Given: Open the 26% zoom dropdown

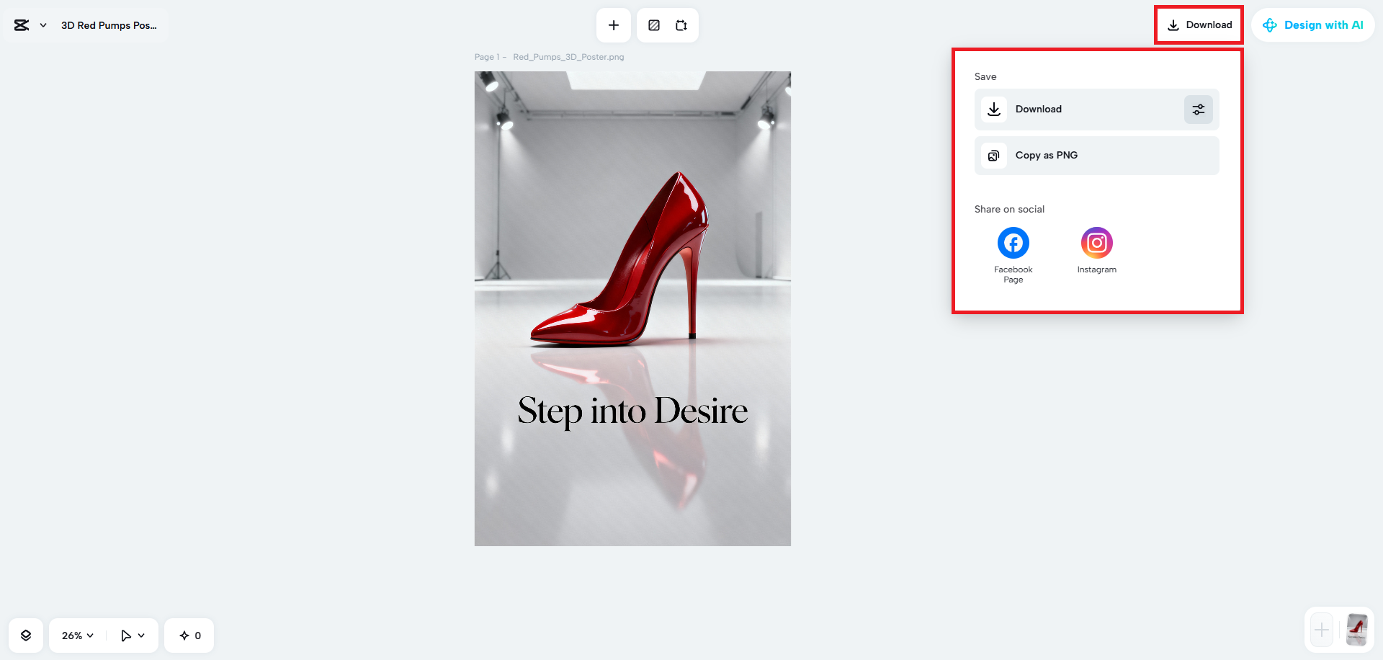Looking at the screenshot, I should pyautogui.click(x=78, y=636).
